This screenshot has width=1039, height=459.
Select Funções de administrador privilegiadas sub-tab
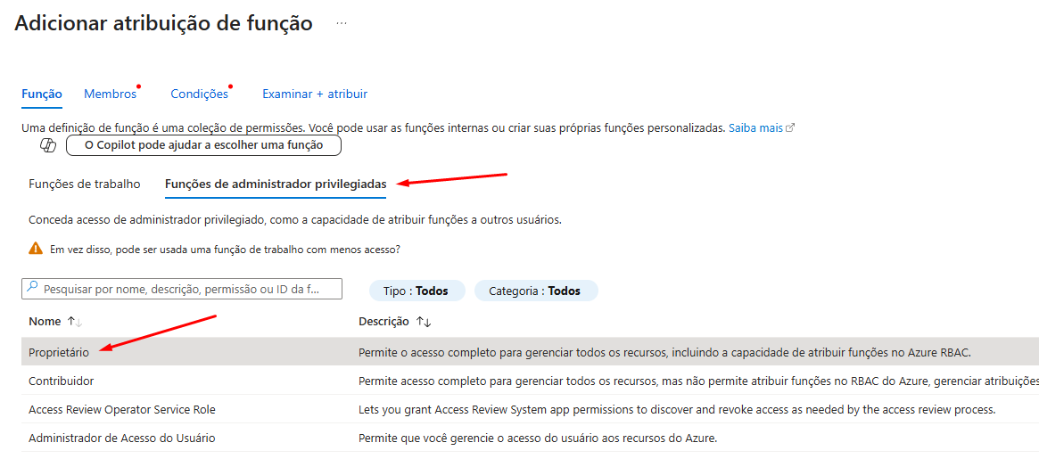(x=276, y=184)
